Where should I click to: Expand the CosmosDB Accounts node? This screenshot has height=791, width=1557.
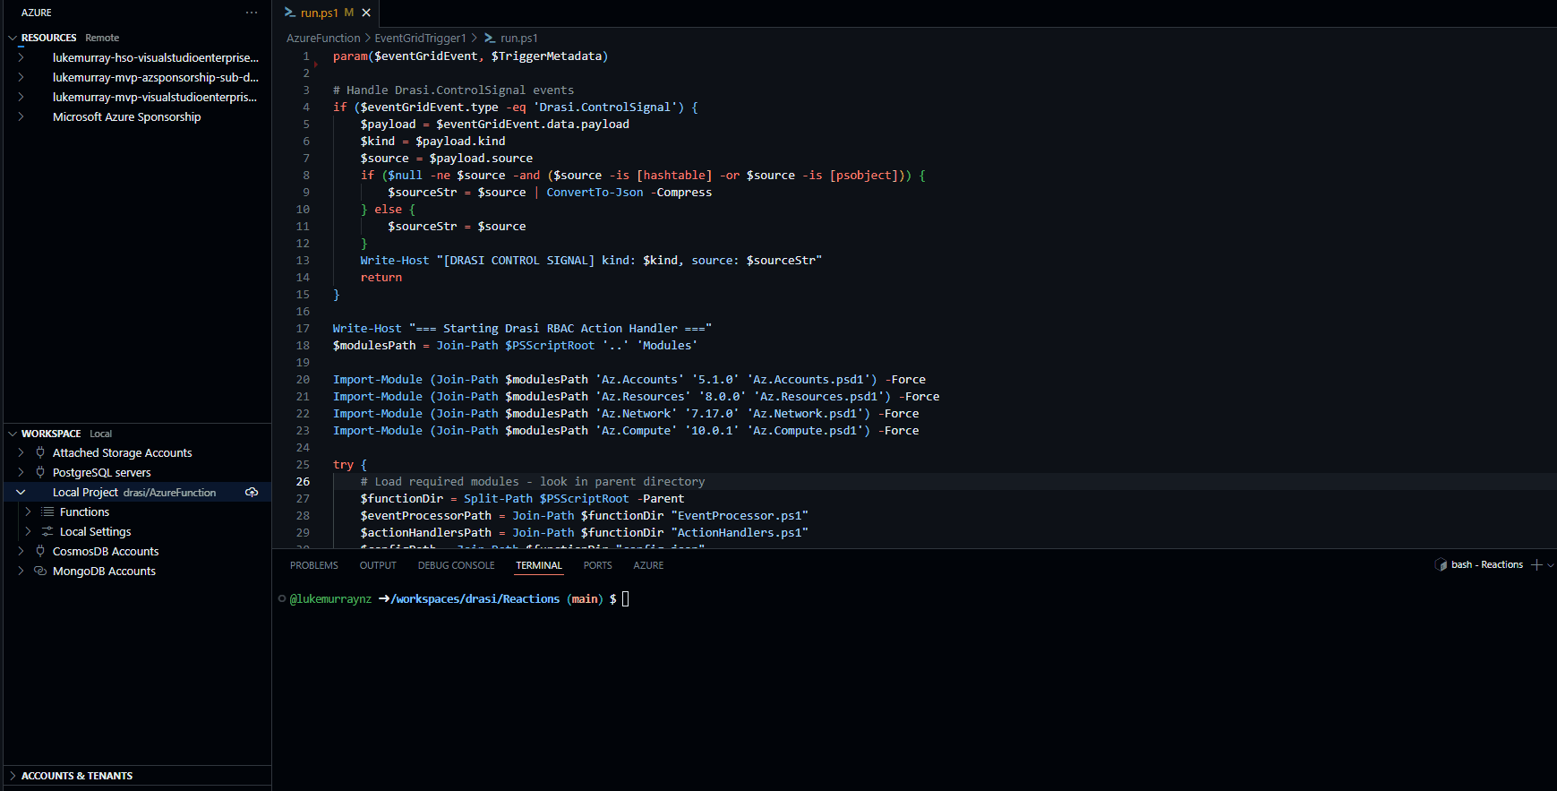21,551
